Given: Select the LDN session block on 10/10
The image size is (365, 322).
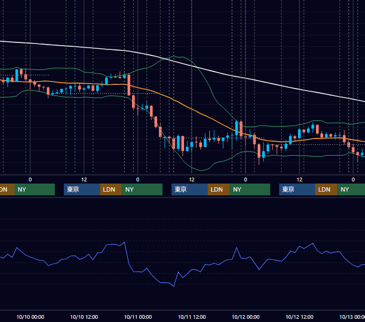Looking at the screenshot, I should (x=111, y=189).
